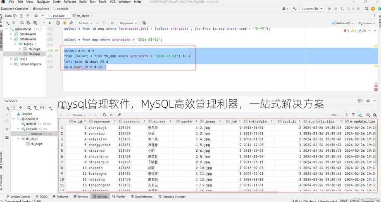Screen dimensions: 381x202
Task: Open the Navigate menu
Action: click(x=43, y=2)
